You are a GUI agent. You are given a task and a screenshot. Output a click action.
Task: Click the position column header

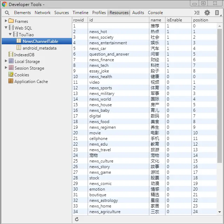(207, 20)
